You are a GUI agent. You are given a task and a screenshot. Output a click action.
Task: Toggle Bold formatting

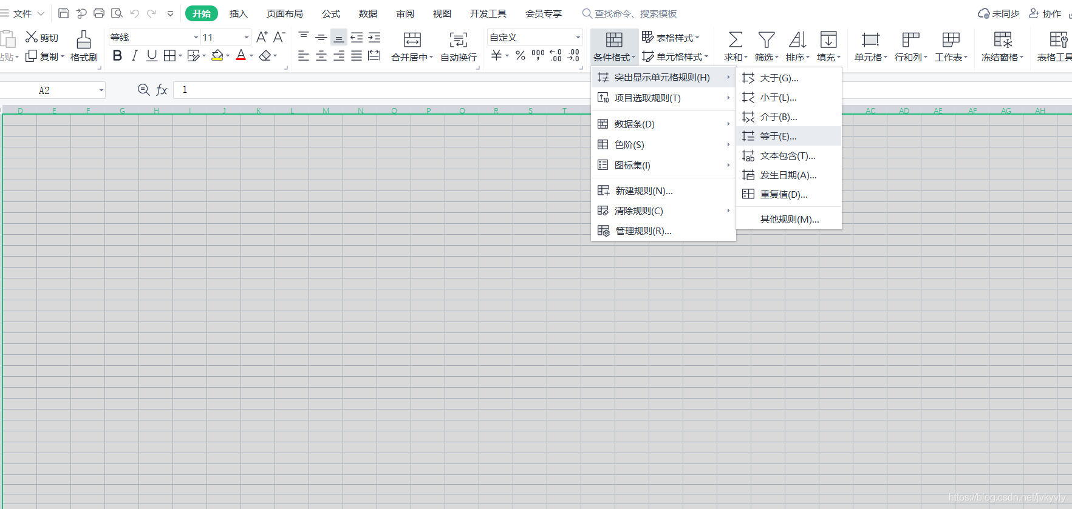[x=118, y=56]
